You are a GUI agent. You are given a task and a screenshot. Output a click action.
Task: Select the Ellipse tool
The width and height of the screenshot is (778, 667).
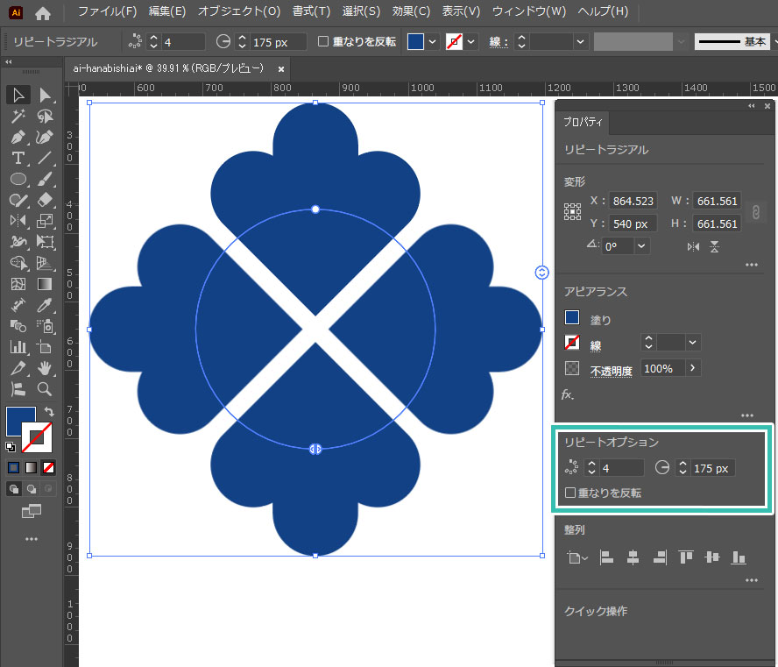click(x=18, y=179)
